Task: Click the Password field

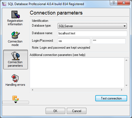Action: tap(109, 41)
